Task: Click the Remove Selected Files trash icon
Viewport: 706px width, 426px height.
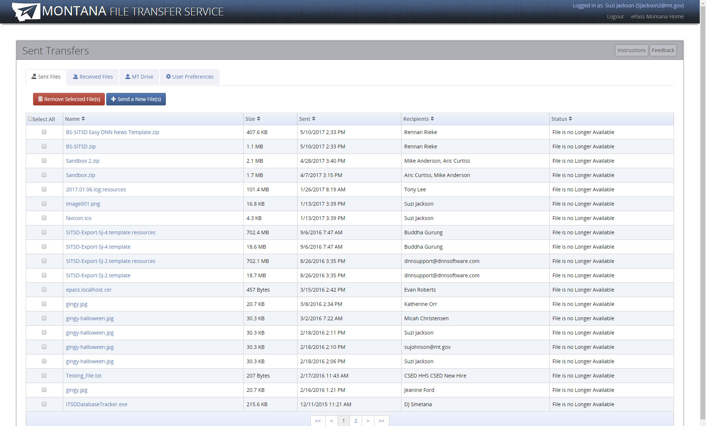Action: pos(40,99)
